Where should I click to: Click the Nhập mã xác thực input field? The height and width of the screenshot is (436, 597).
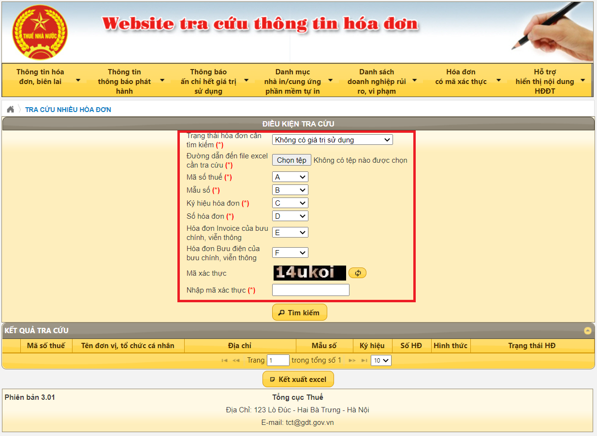pyautogui.click(x=310, y=290)
